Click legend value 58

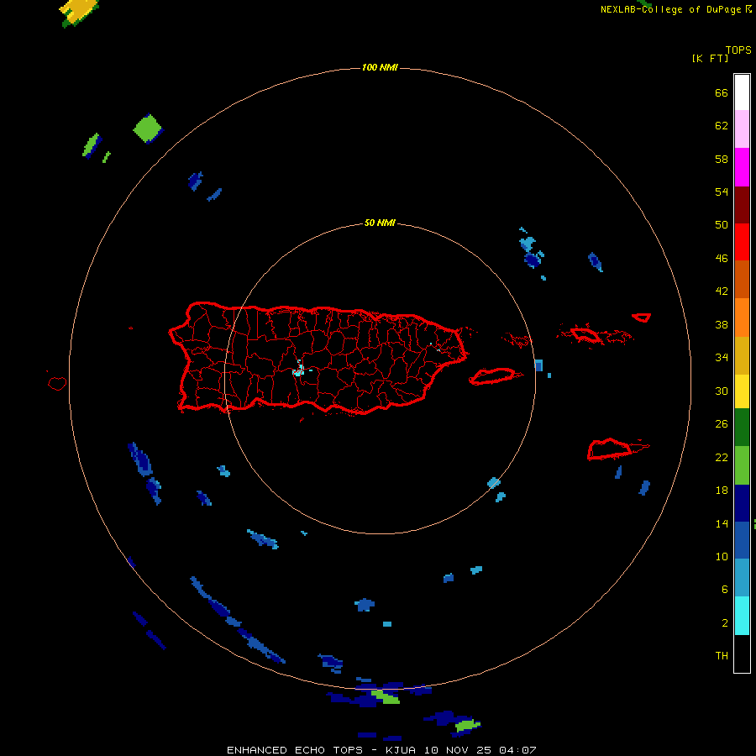point(722,159)
